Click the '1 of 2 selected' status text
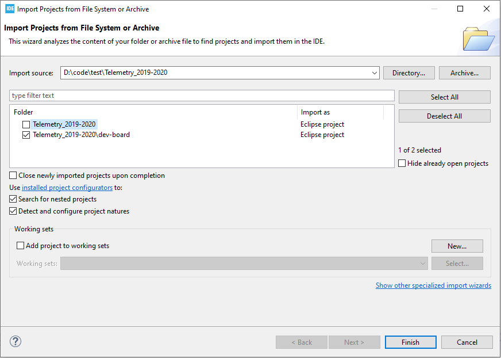This screenshot has height=358, width=501. coord(419,150)
